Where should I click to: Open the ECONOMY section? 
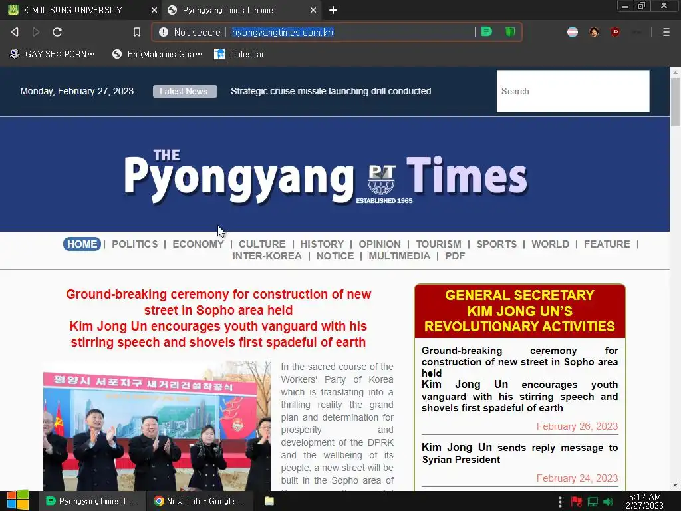tap(198, 244)
